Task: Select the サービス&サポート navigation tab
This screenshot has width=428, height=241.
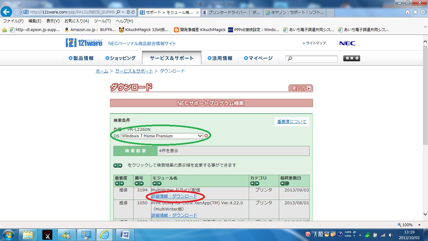Action: point(172,58)
